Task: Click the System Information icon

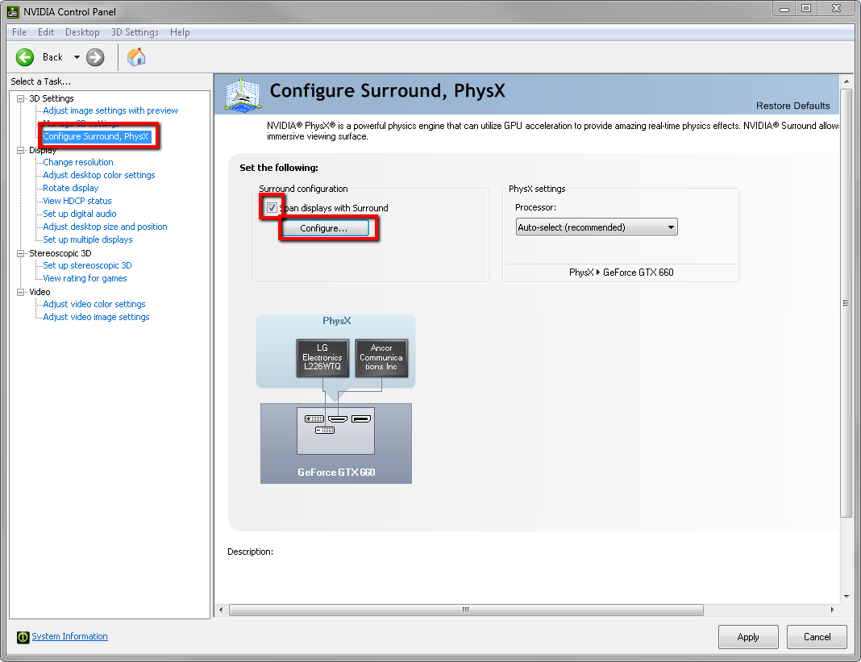Action: [23, 637]
